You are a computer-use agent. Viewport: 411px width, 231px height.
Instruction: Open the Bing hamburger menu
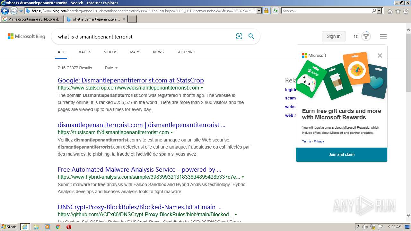coord(383,36)
